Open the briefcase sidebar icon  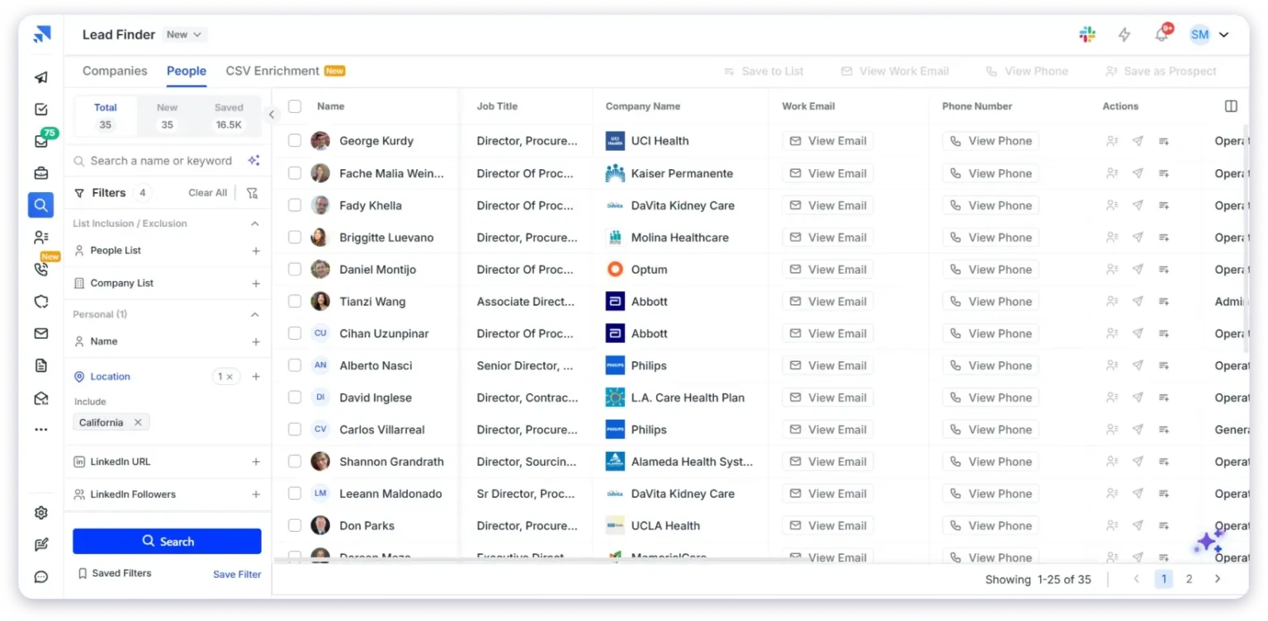click(x=41, y=173)
